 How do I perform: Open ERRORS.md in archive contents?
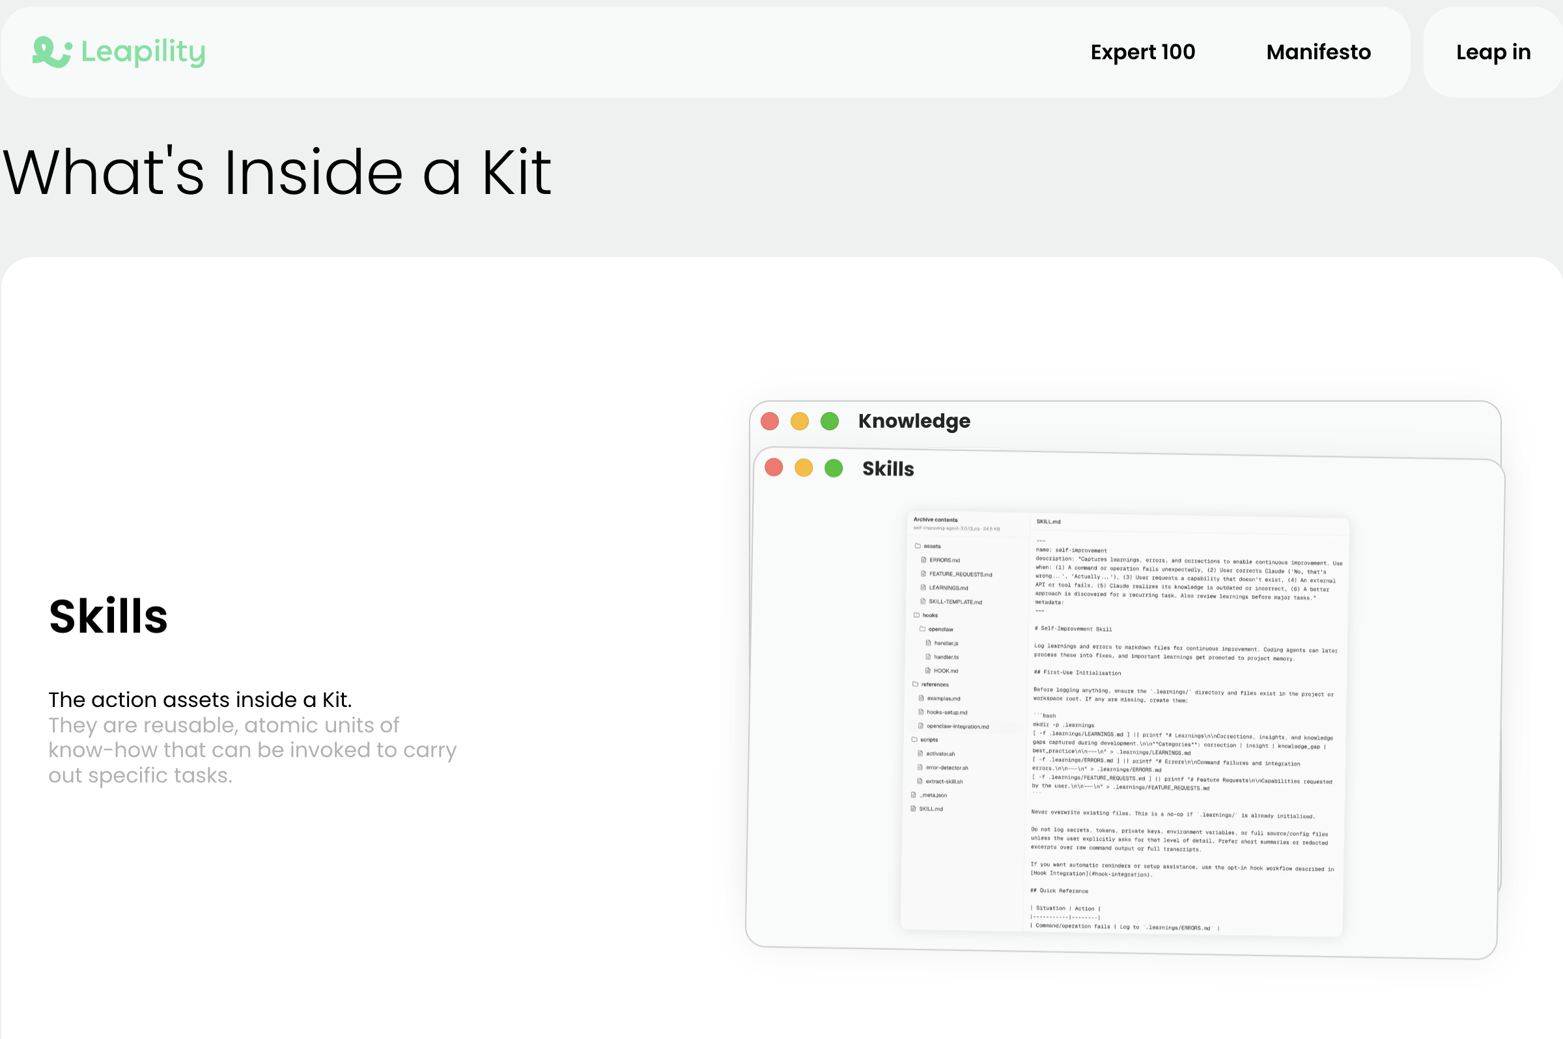[x=940, y=560]
